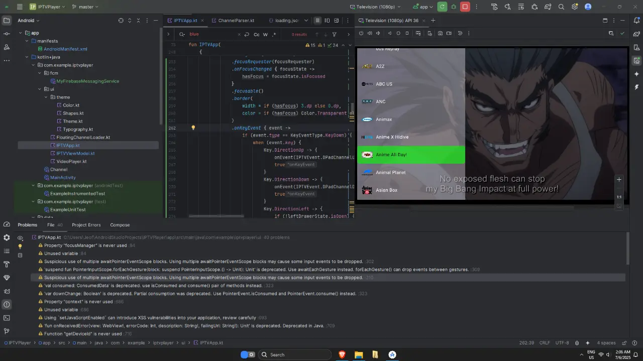Select opened file locate target icon in project panel
Screen dimensions: 643x361
click(121, 21)
